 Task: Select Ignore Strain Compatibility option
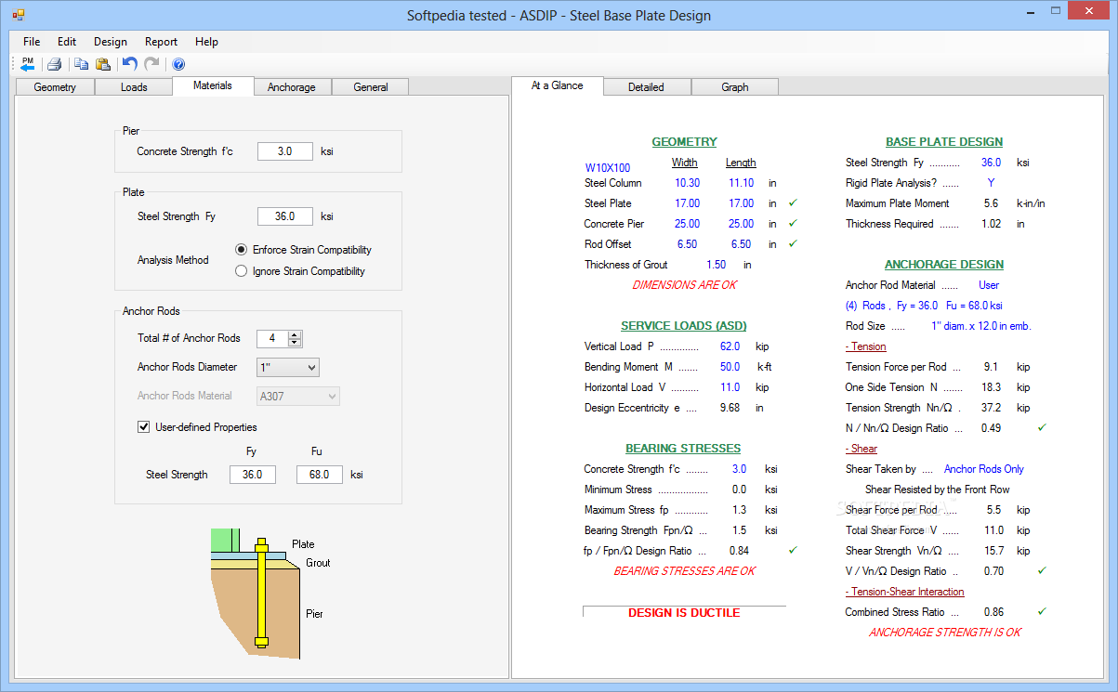(300, 271)
